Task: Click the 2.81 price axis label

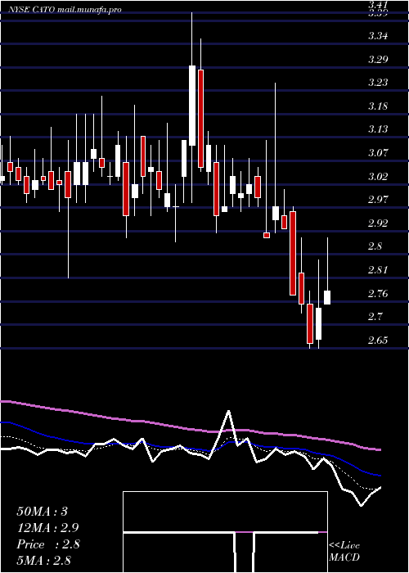Action: tap(378, 270)
